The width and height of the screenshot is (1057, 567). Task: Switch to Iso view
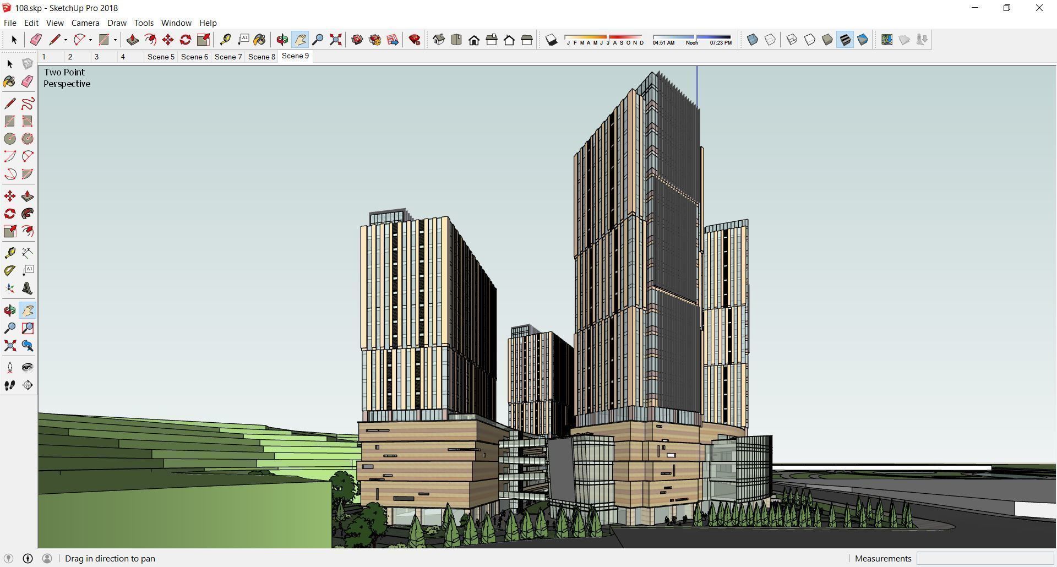(x=439, y=40)
